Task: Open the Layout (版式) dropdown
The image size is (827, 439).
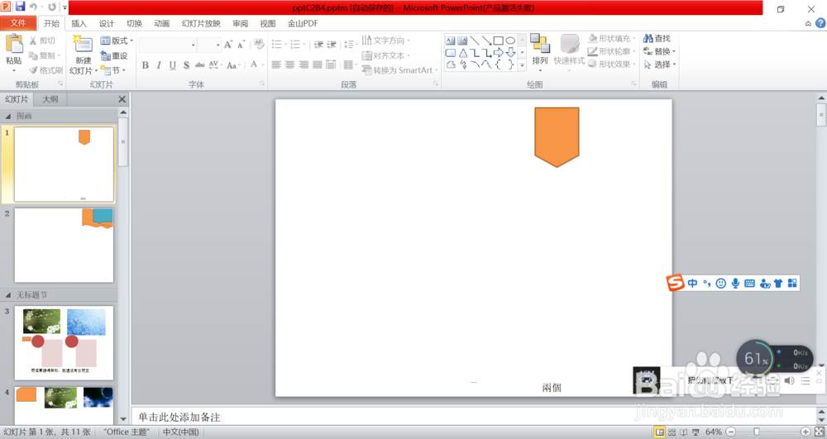Action: click(x=117, y=41)
